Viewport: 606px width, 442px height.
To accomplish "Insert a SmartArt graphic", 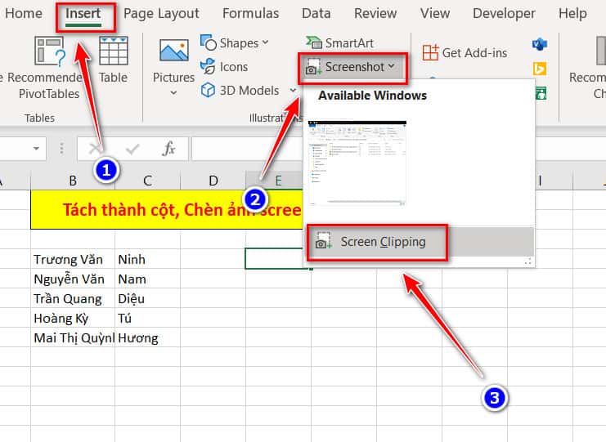I will pos(339,42).
